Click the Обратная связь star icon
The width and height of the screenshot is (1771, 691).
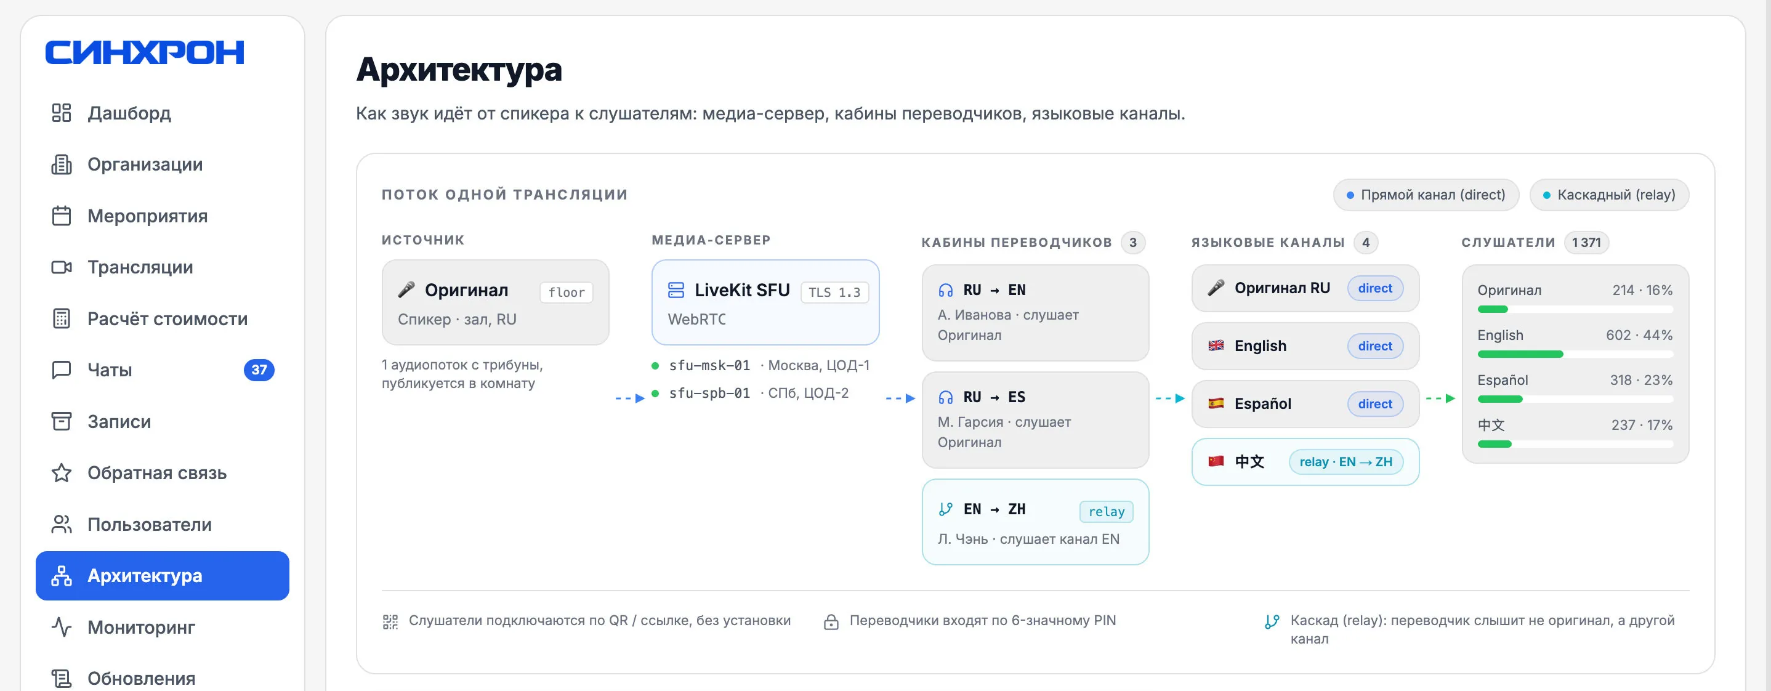click(61, 473)
